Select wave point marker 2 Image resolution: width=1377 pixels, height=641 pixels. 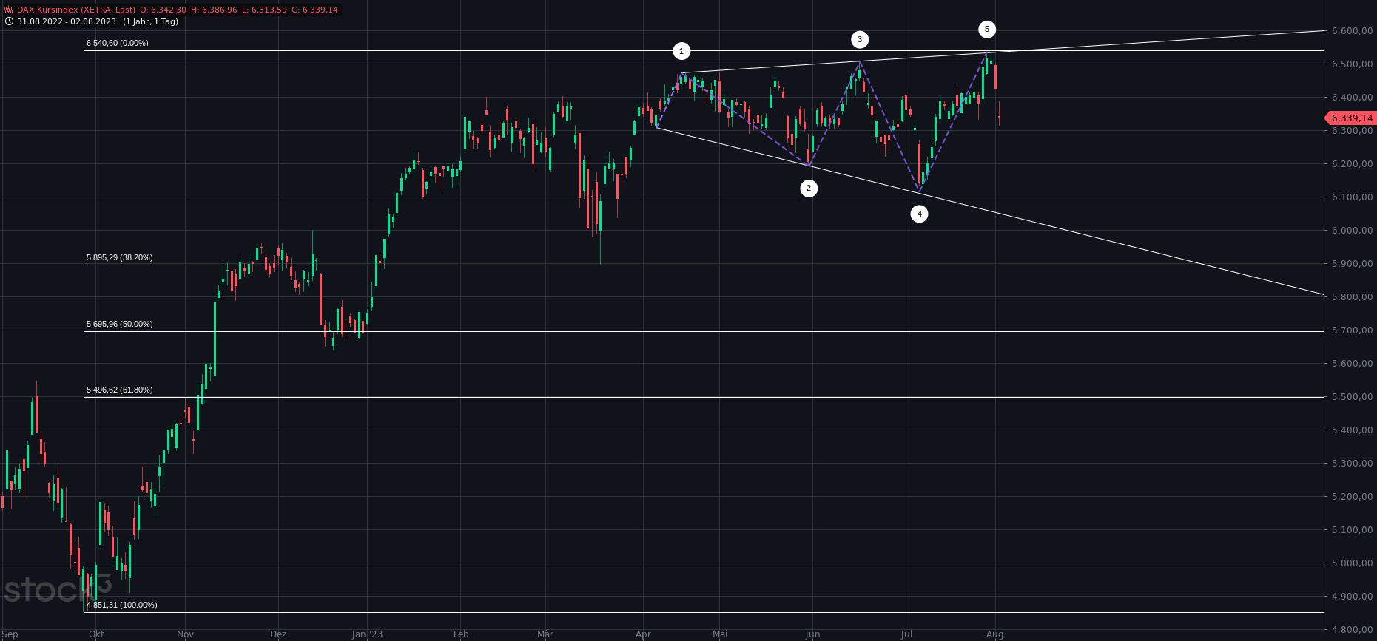(809, 189)
